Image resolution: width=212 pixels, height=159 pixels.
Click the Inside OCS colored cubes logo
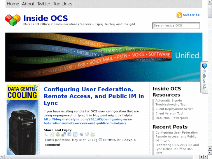13,20
